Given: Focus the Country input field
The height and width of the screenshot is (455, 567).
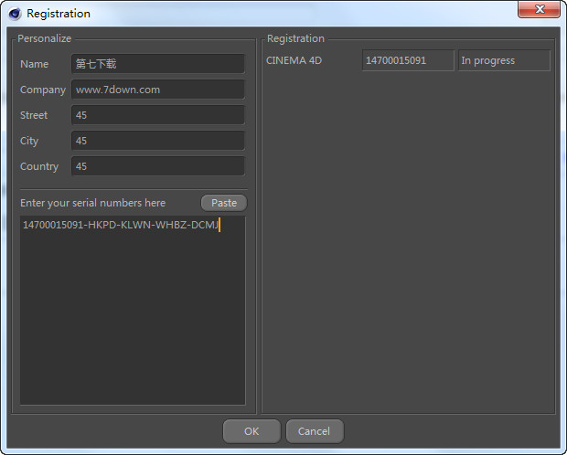Looking at the screenshot, I should point(157,166).
